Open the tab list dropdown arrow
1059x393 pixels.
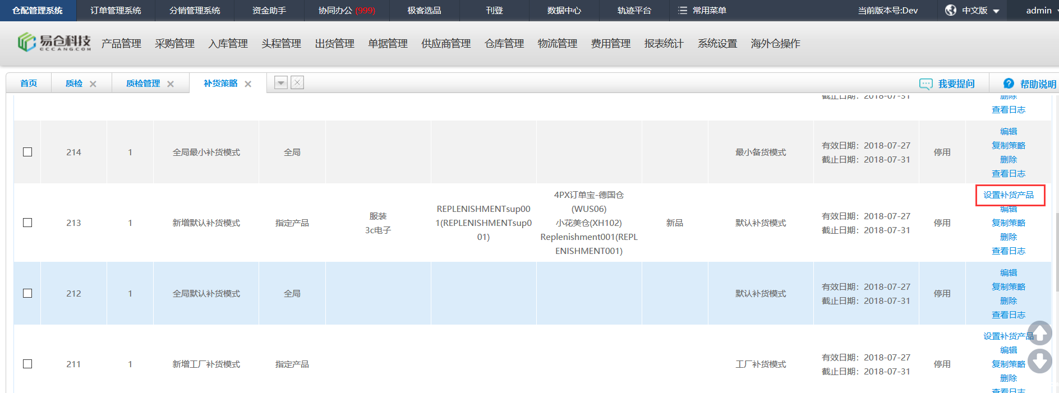[281, 83]
